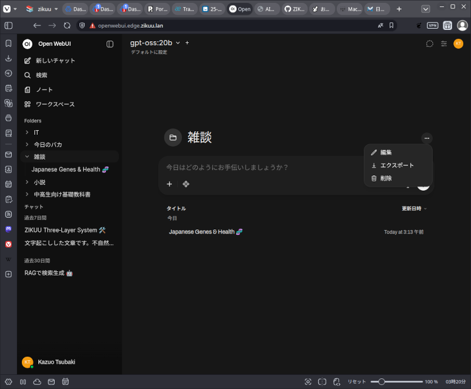The width and height of the screenshot is (471, 389).
Task: Toggle the VPN button in address bar
Action: 433,26
